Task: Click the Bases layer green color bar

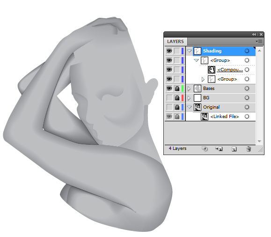Action: [x=183, y=89]
